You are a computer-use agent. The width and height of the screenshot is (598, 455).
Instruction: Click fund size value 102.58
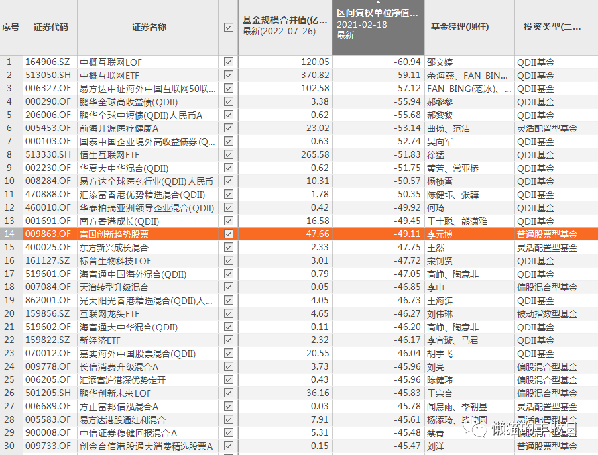315,88
